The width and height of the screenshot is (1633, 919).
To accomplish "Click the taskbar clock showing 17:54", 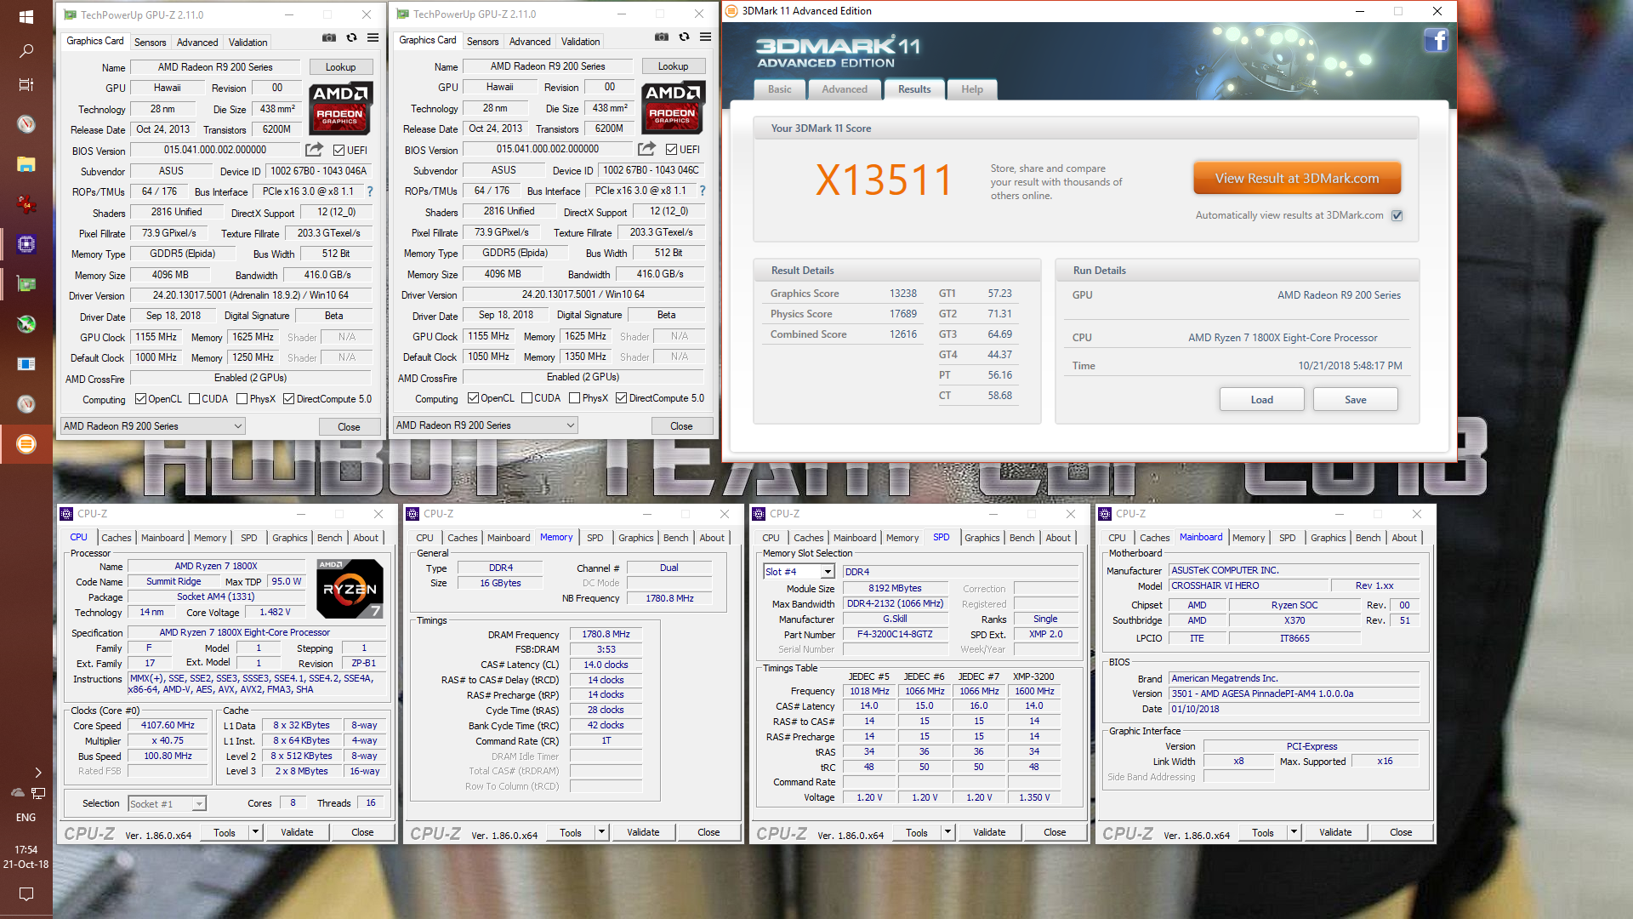I will click(x=26, y=850).
